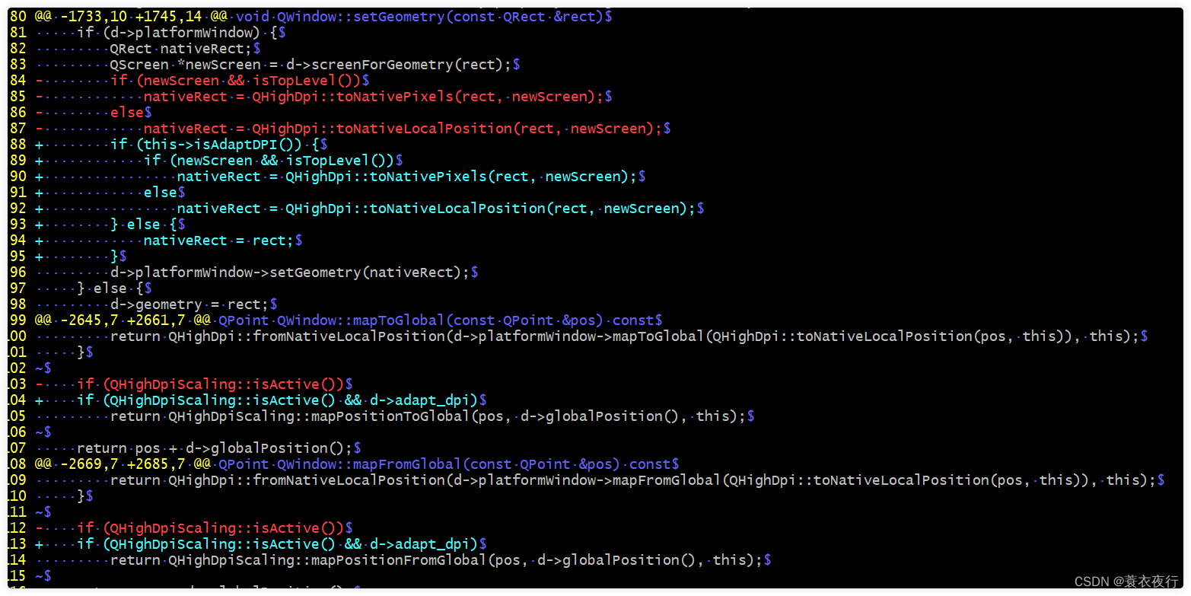Click line number 80 in gutter
1191x596 pixels.
18,17
